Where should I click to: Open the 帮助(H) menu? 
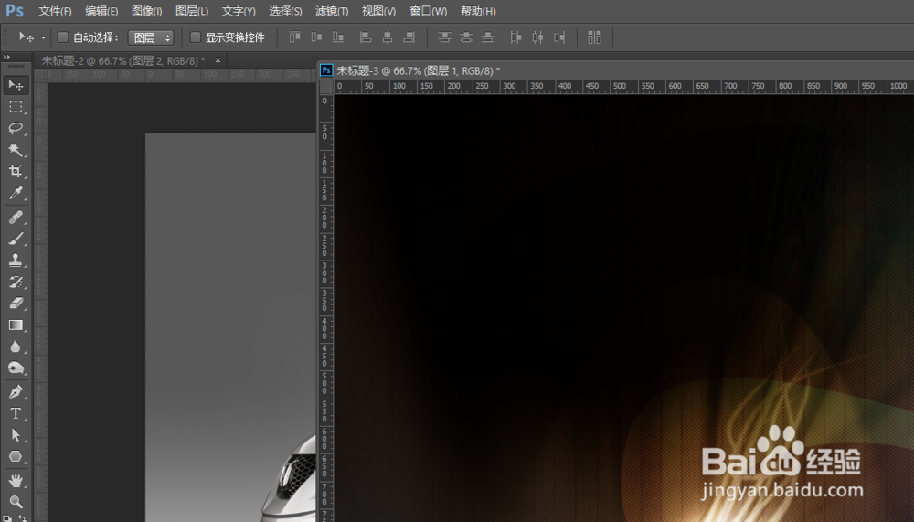tap(478, 11)
